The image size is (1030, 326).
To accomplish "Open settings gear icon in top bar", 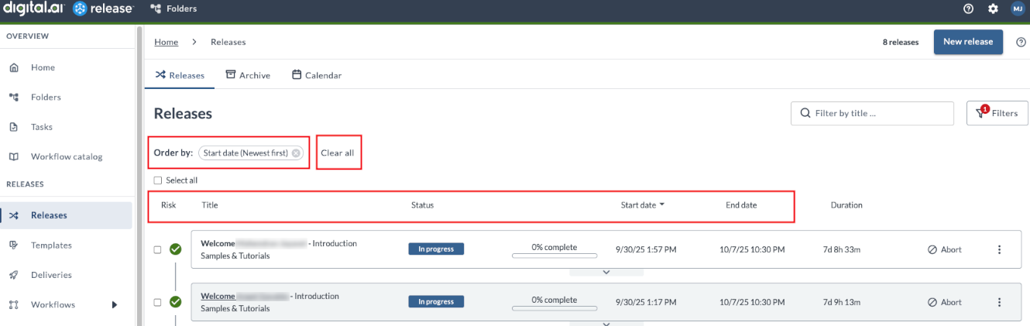I will click(993, 9).
